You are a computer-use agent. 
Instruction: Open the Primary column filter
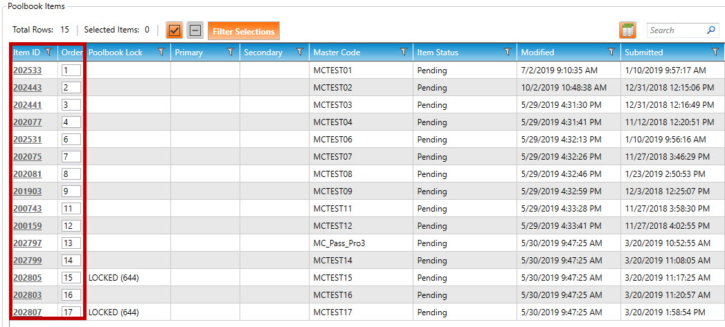click(x=231, y=53)
